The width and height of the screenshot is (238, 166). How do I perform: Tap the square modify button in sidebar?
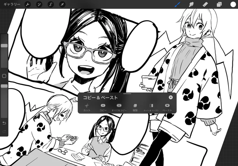4,76
